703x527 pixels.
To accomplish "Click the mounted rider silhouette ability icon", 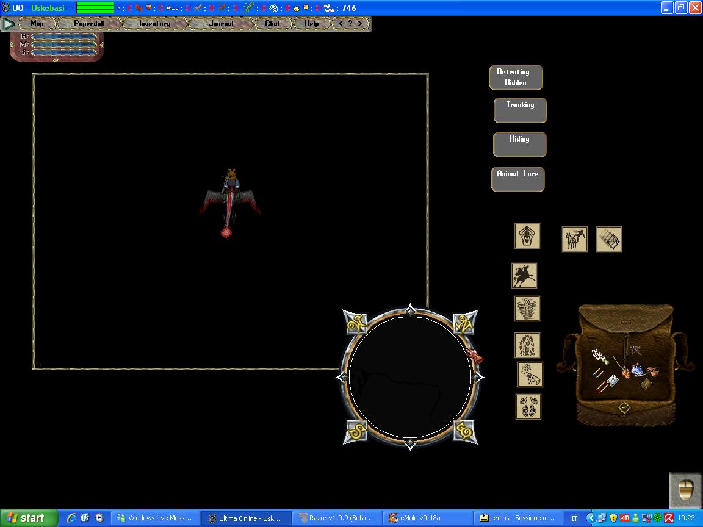I will pos(524,276).
